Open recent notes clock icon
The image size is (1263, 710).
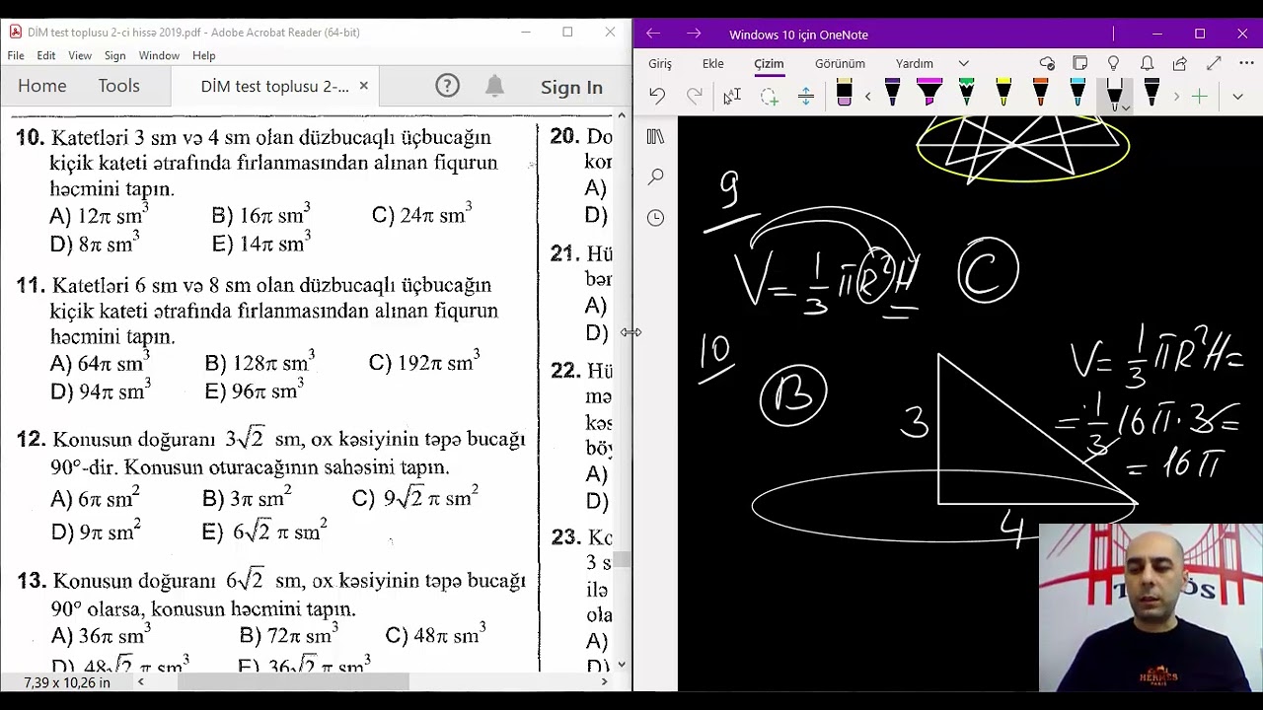coord(656,217)
